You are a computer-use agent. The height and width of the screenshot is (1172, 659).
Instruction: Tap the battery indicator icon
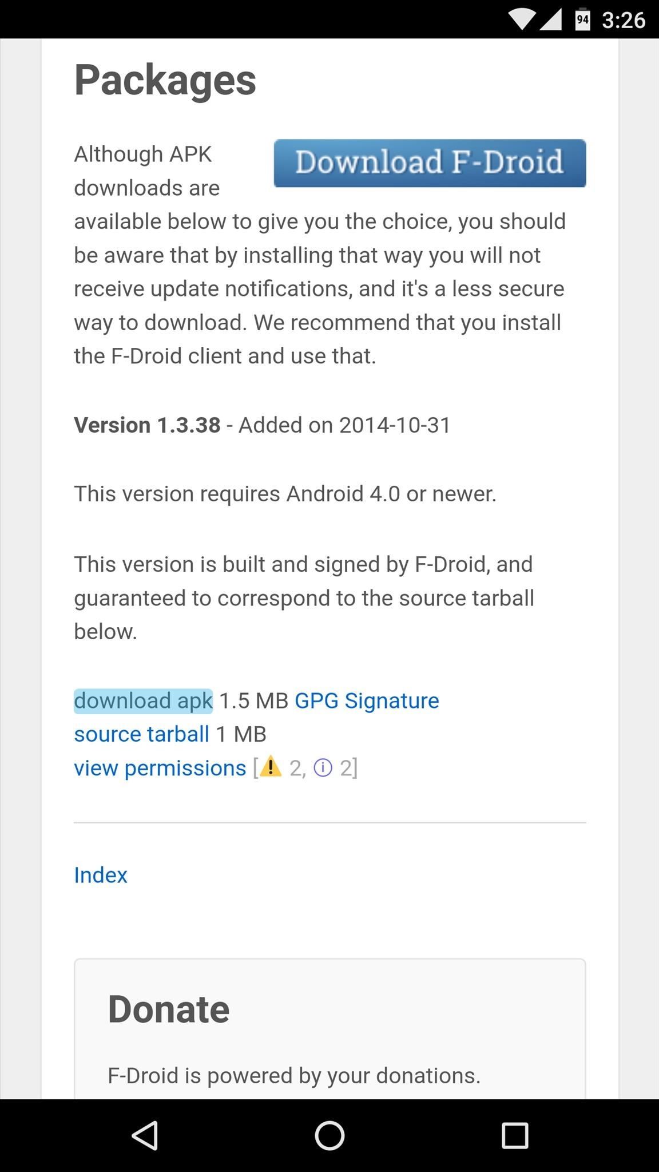582,20
